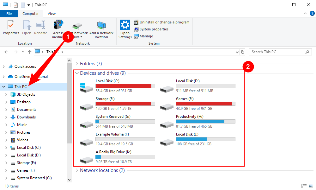The image size is (316, 190).
Task: Go forward with the forward arrow
Action: tap(15, 52)
